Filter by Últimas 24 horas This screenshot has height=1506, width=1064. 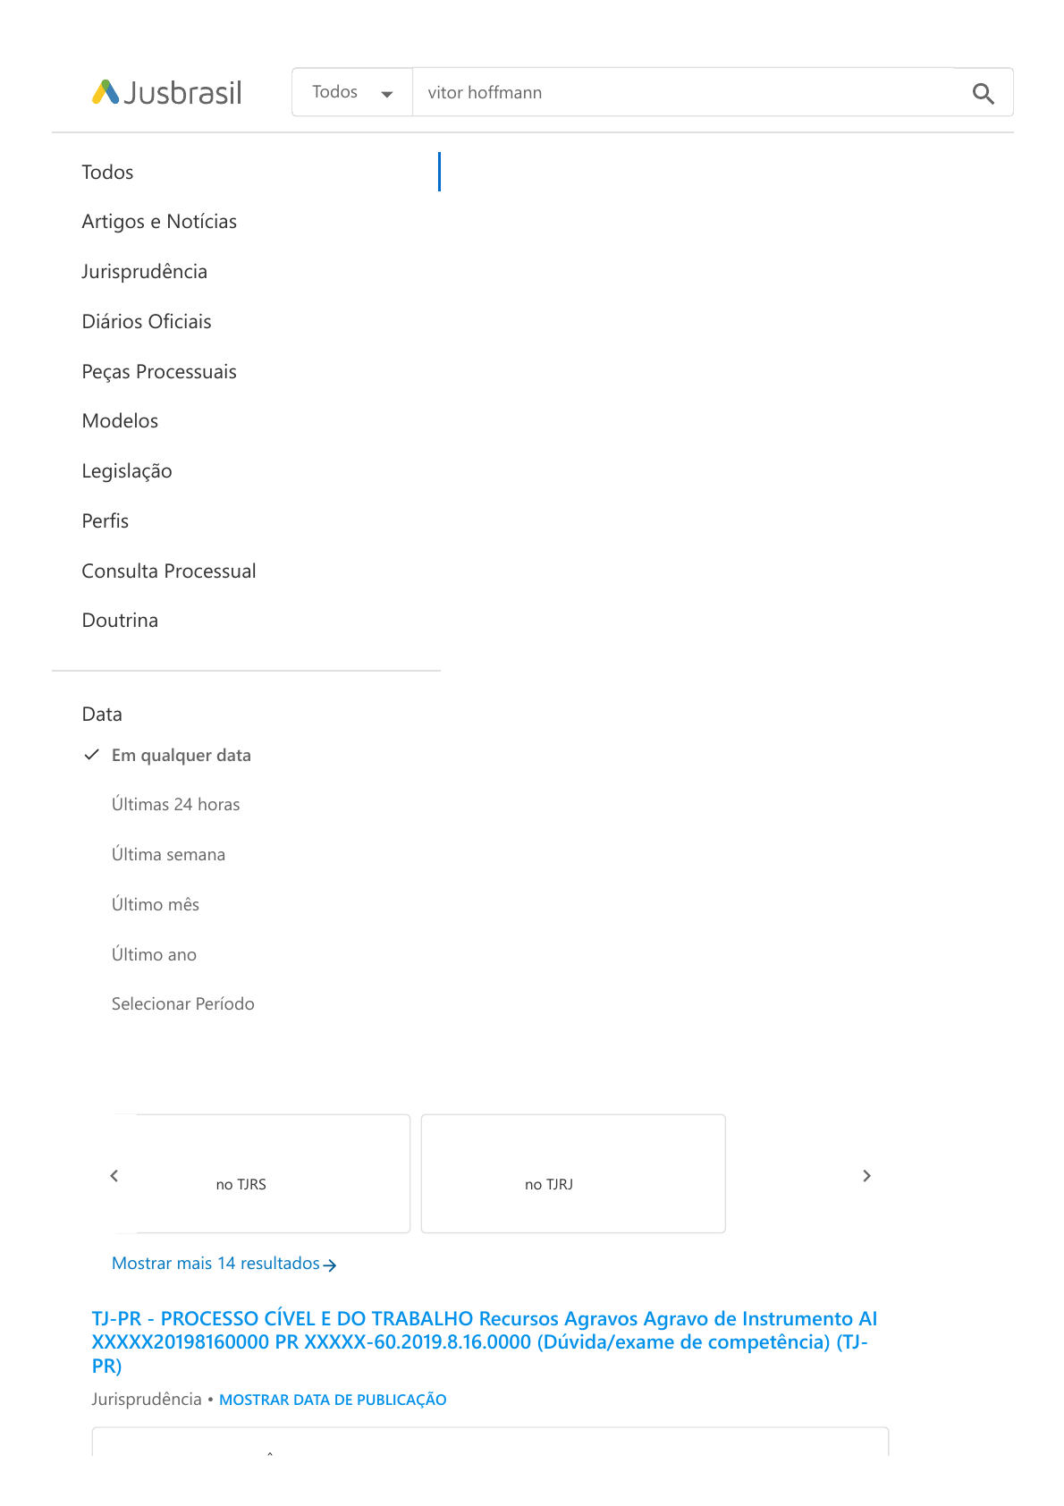175,805
